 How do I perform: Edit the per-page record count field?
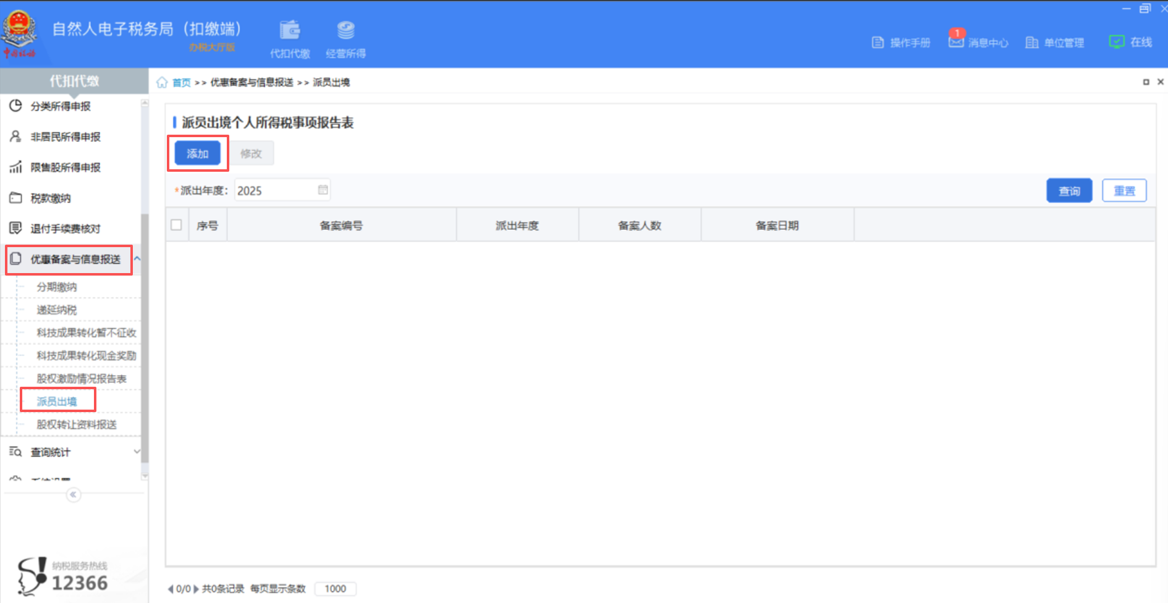click(335, 588)
